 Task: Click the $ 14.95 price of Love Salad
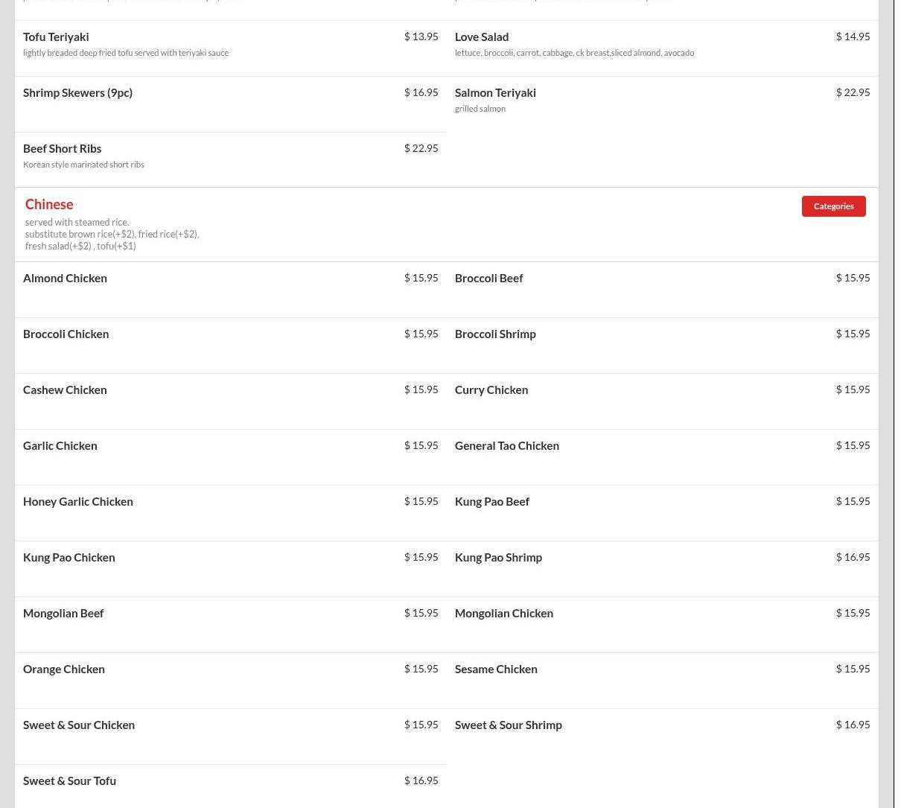click(853, 36)
